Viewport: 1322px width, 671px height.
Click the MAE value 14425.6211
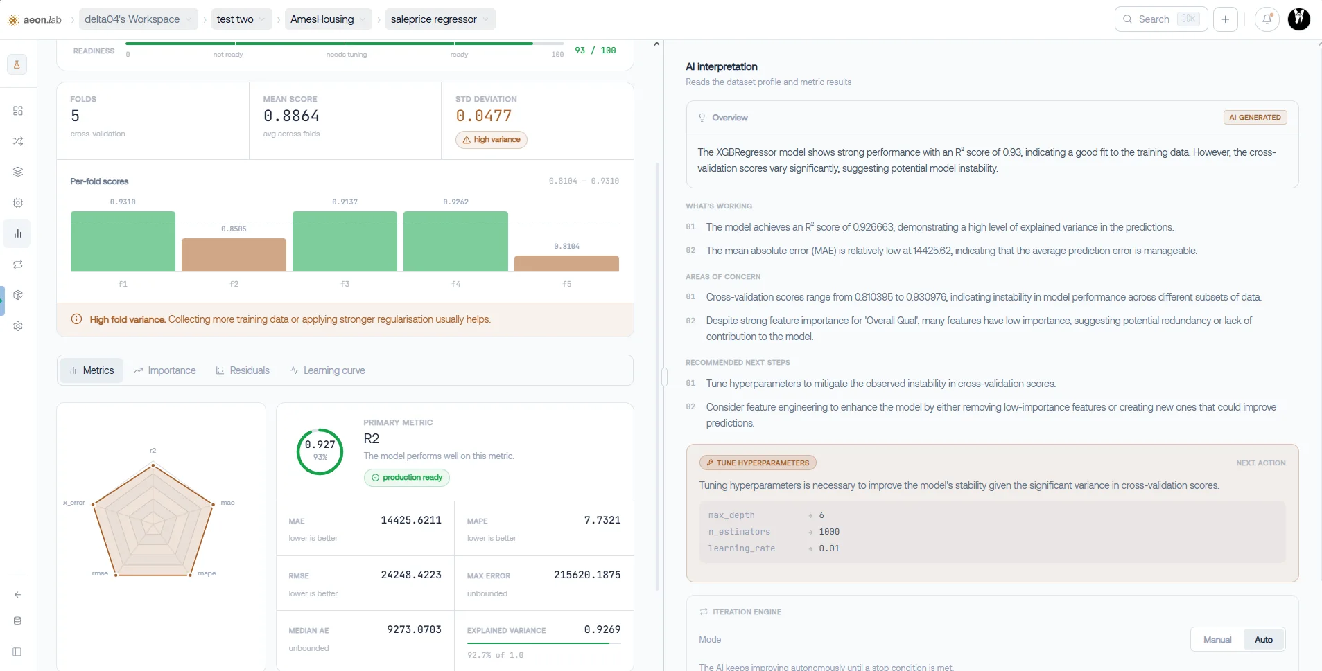coord(411,520)
